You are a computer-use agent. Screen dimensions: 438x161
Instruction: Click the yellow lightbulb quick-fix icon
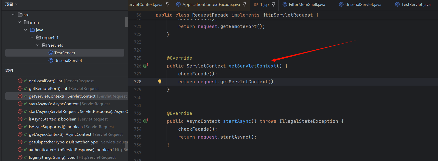click(x=160, y=82)
